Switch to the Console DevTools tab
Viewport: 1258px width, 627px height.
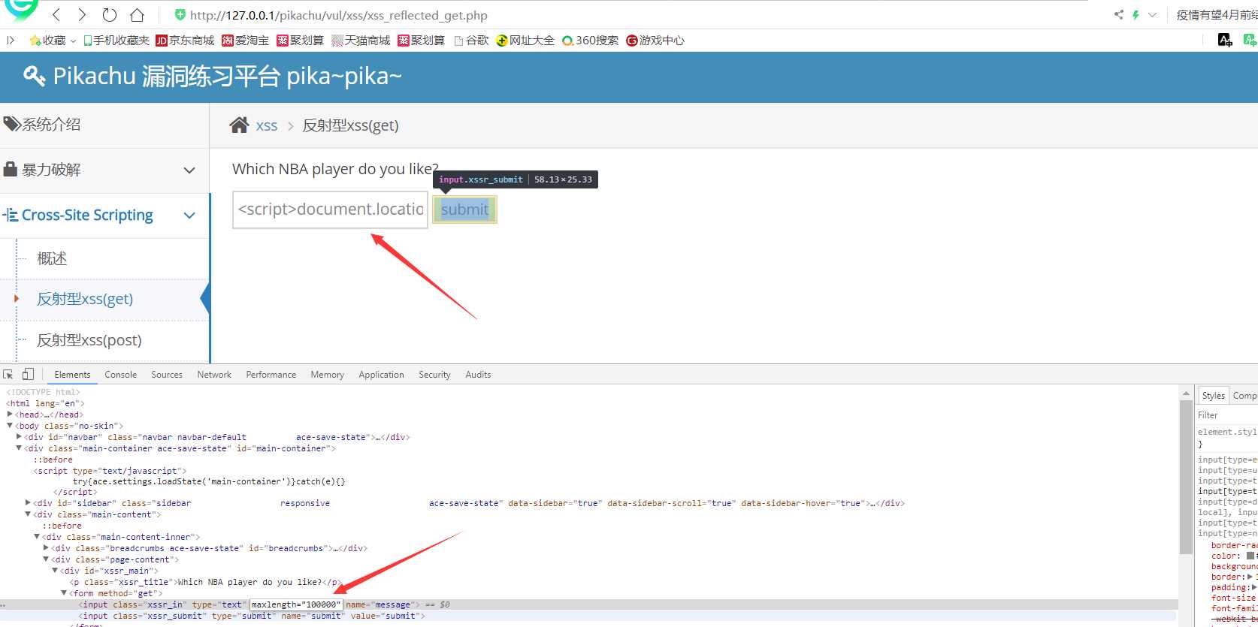[x=121, y=375]
